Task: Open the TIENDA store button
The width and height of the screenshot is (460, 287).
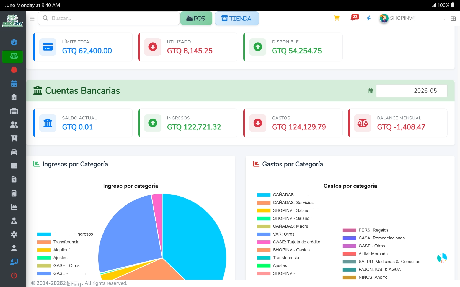Action: click(237, 18)
